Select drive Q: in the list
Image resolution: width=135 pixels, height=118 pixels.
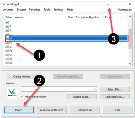[x=9, y=55]
